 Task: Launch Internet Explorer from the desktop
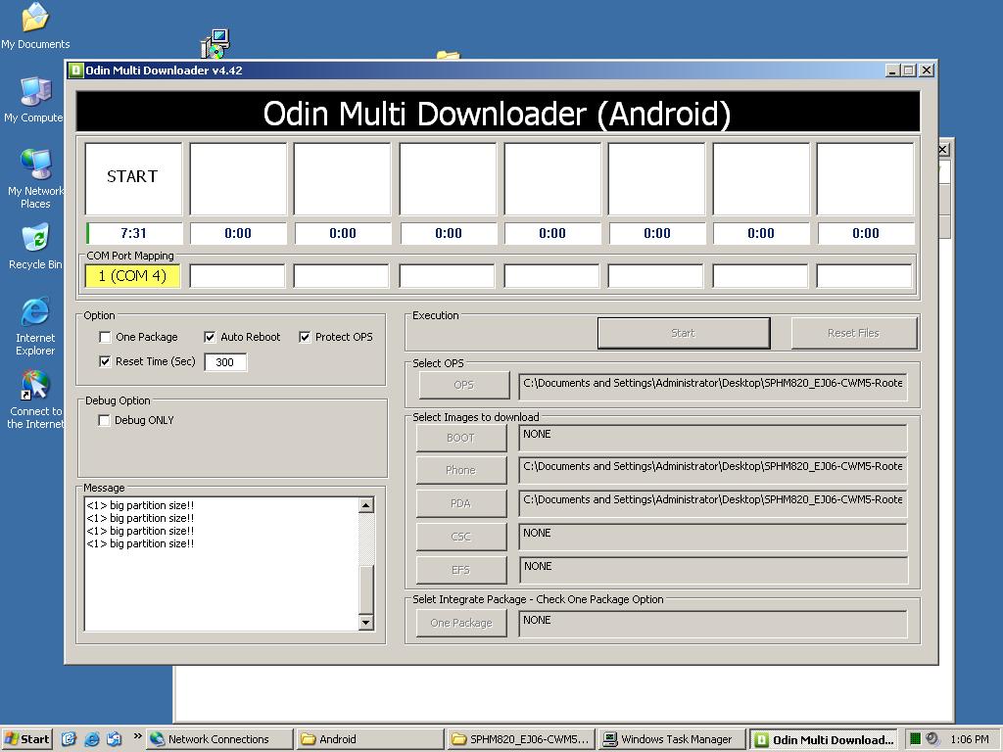point(35,326)
